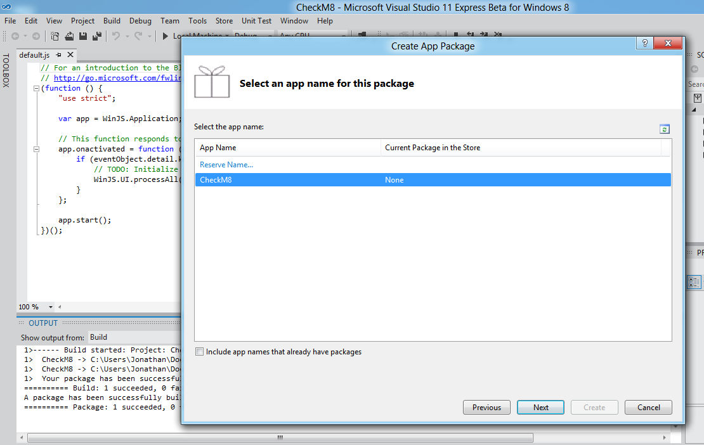Viewport: 704px width, 445px height.
Task: Close the default.js editor tab
Action: 70,55
